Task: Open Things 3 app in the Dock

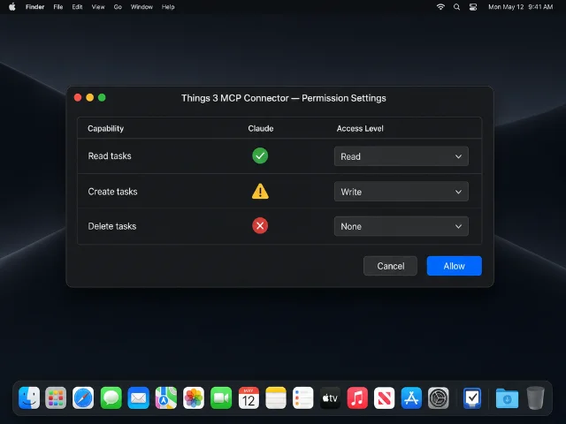Action: pos(472,398)
